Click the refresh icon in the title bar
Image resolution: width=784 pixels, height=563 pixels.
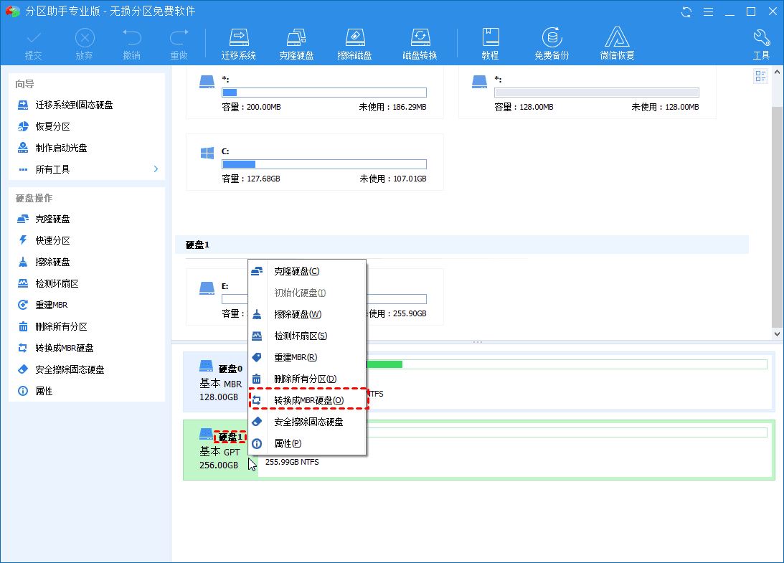point(686,11)
